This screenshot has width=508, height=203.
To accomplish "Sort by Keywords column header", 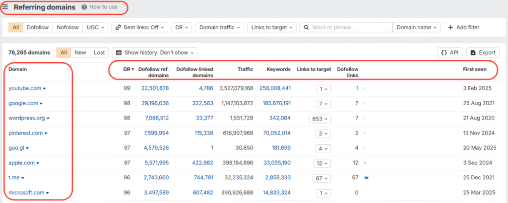I will click(x=278, y=69).
